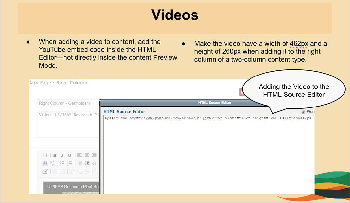Center align text in the editor toolbar
The width and height of the screenshot is (350, 203).
click(x=87, y=155)
